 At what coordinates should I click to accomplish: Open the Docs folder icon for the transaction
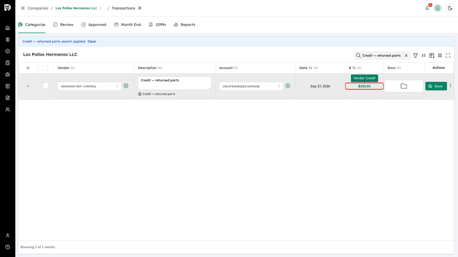tap(404, 86)
